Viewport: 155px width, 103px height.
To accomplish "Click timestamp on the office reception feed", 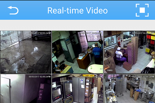I will 91,33.
